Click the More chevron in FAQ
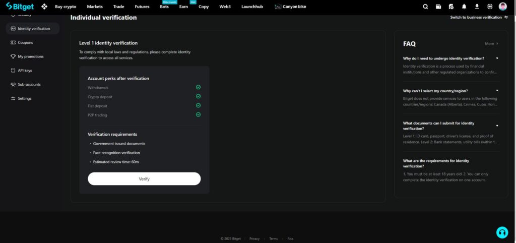This screenshot has width=516, height=243. (x=497, y=43)
